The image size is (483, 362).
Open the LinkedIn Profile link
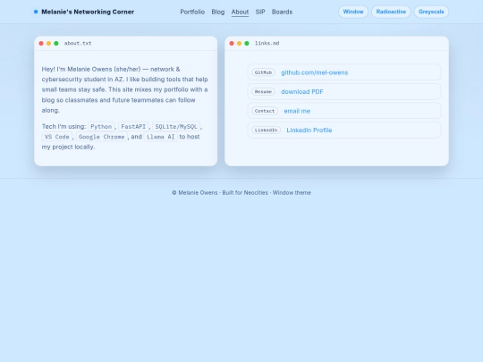click(x=309, y=130)
